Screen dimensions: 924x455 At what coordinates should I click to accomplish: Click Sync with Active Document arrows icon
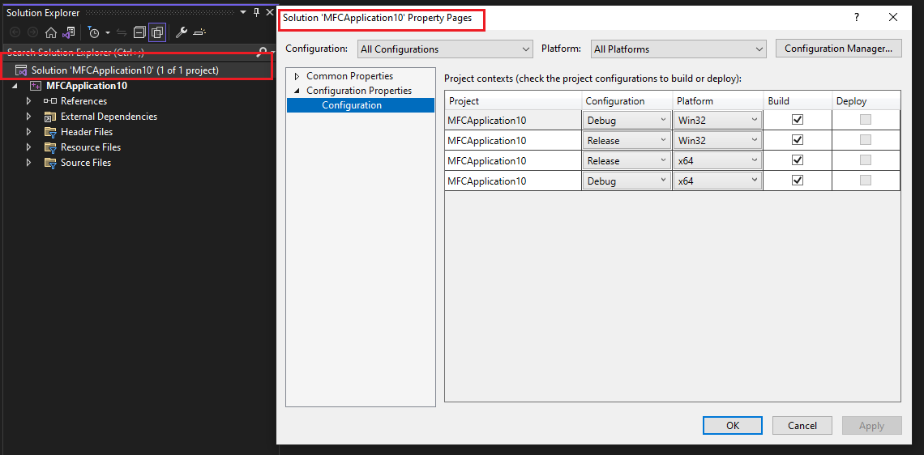pyautogui.click(x=122, y=32)
